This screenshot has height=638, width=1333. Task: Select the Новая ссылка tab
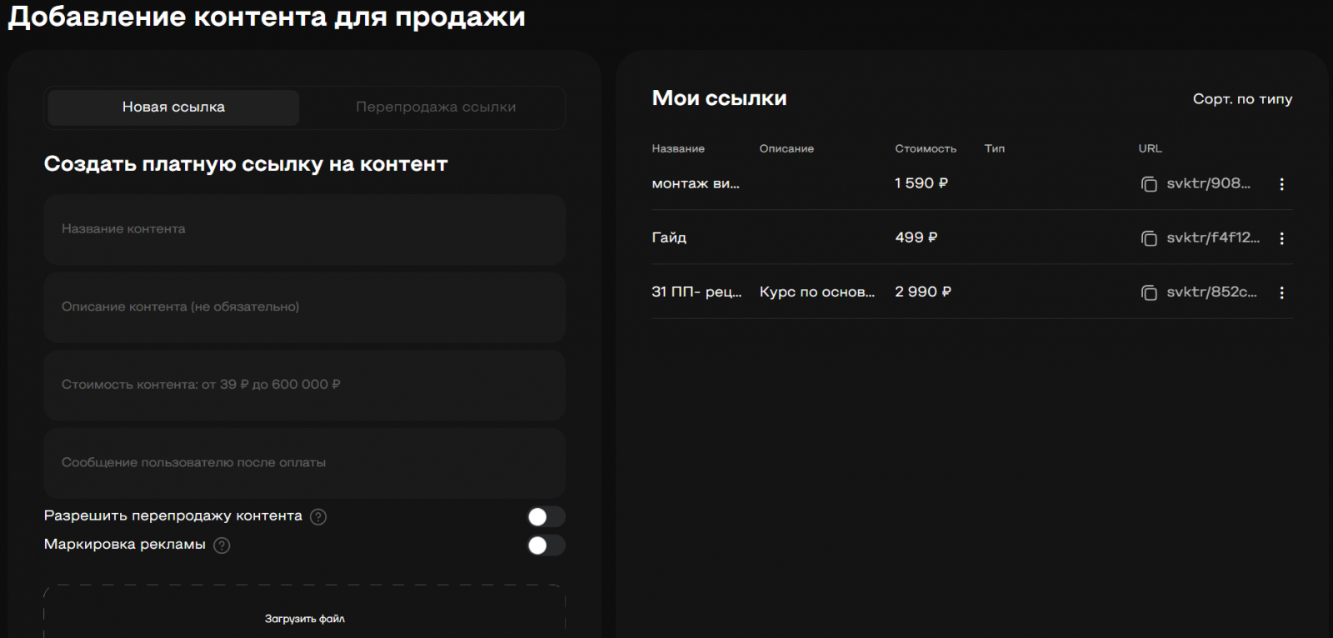tap(173, 107)
